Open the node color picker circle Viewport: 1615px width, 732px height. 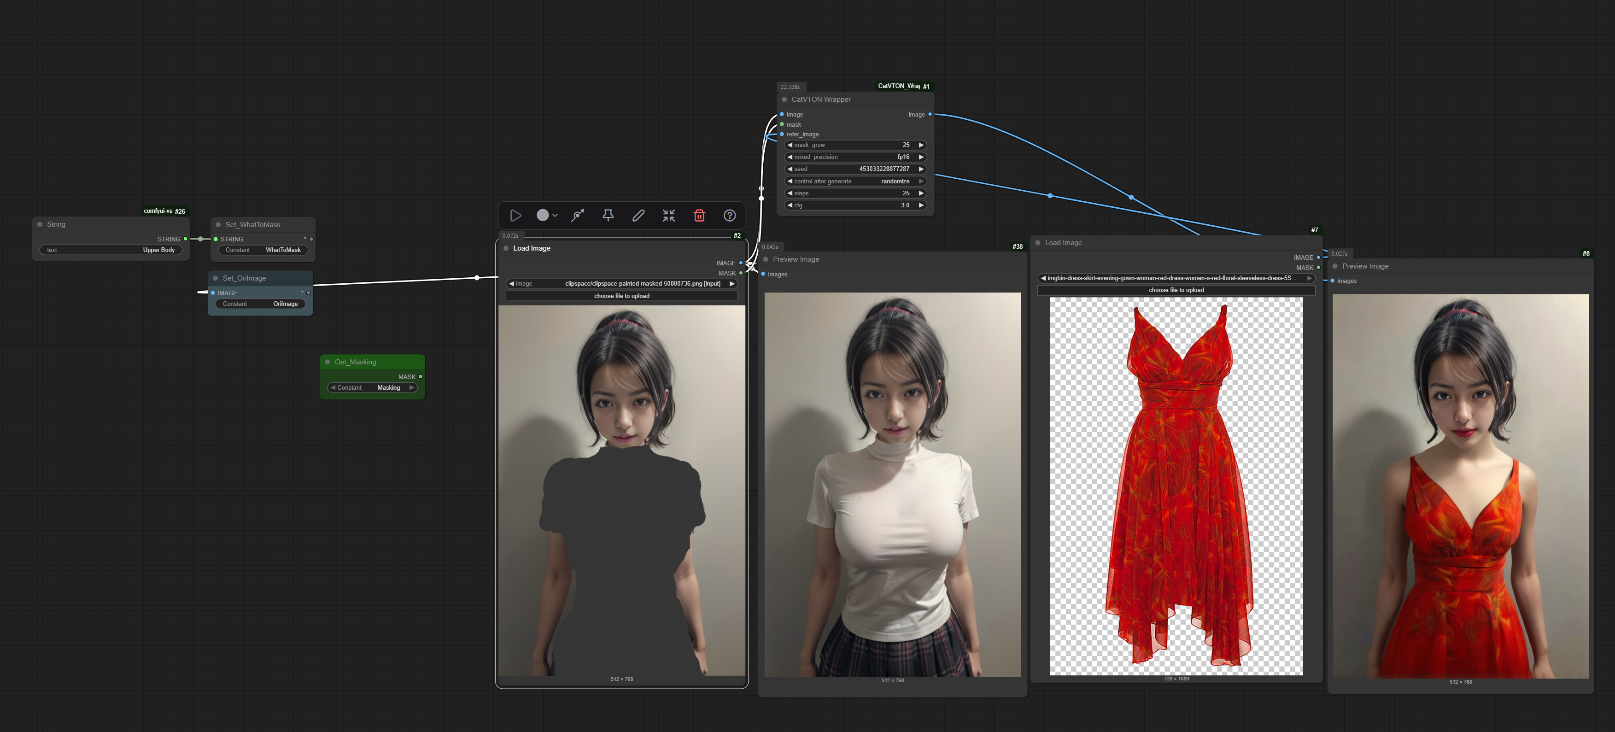543,216
